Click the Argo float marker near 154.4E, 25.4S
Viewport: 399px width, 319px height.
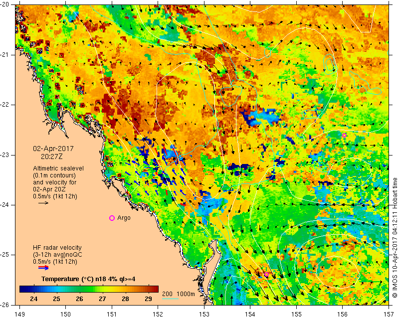(x=266, y=275)
